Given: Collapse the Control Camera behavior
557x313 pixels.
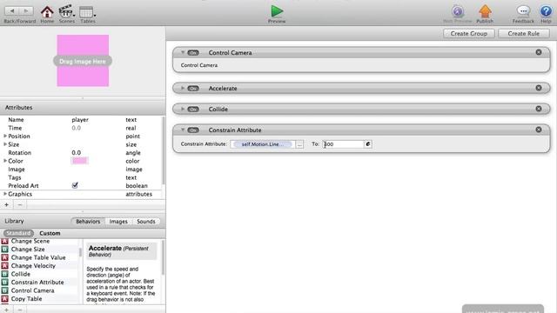Looking at the screenshot, I should point(183,52).
